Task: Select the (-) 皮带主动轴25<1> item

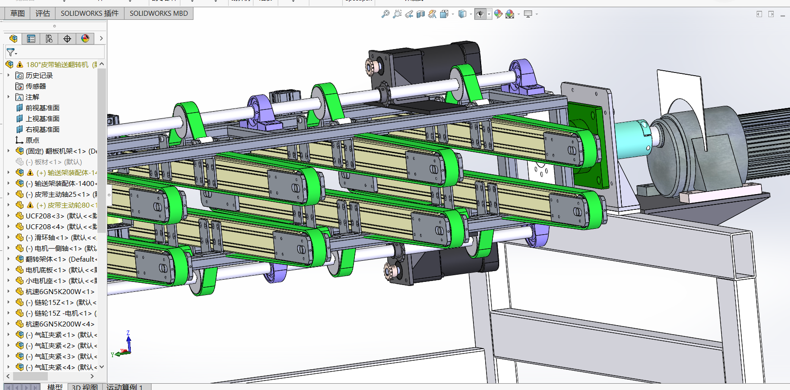Action: pyautogui.click(x=61, y=195)
